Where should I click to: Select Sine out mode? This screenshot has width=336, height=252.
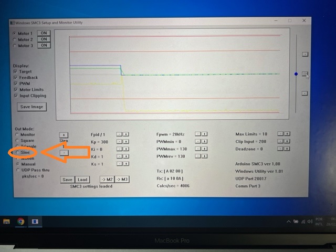coord(17,152)
